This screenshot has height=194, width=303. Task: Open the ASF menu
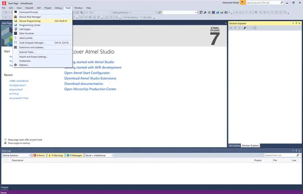coord(39,8)
